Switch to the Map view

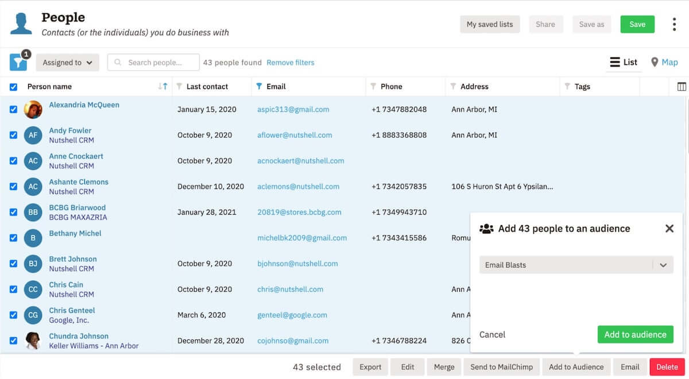pos(664,62)
